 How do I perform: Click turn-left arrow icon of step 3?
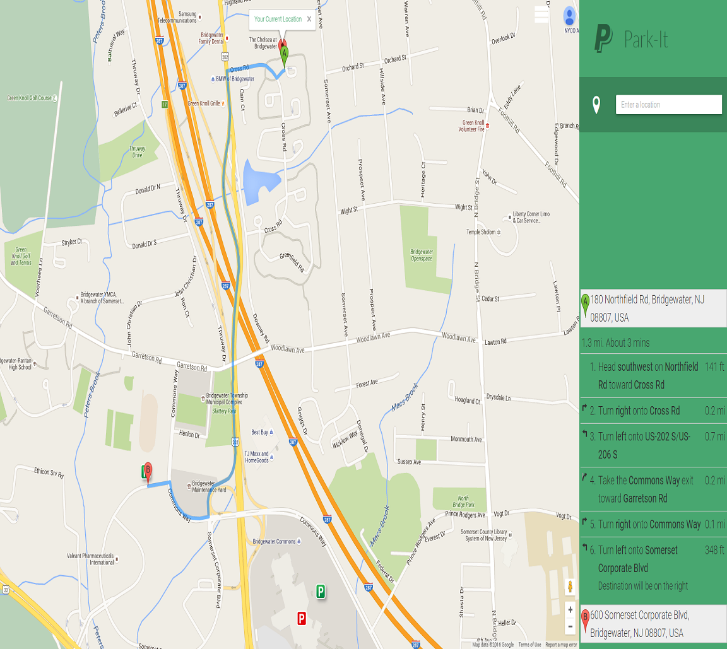[584, 433]
